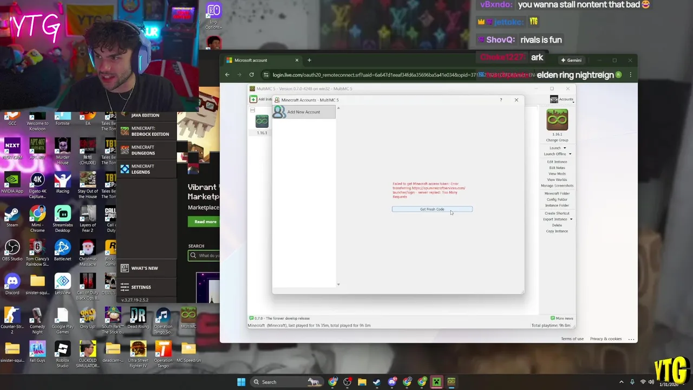
Task: Open Config Folder from MultiMC sidebar
Action: (557, 199)
